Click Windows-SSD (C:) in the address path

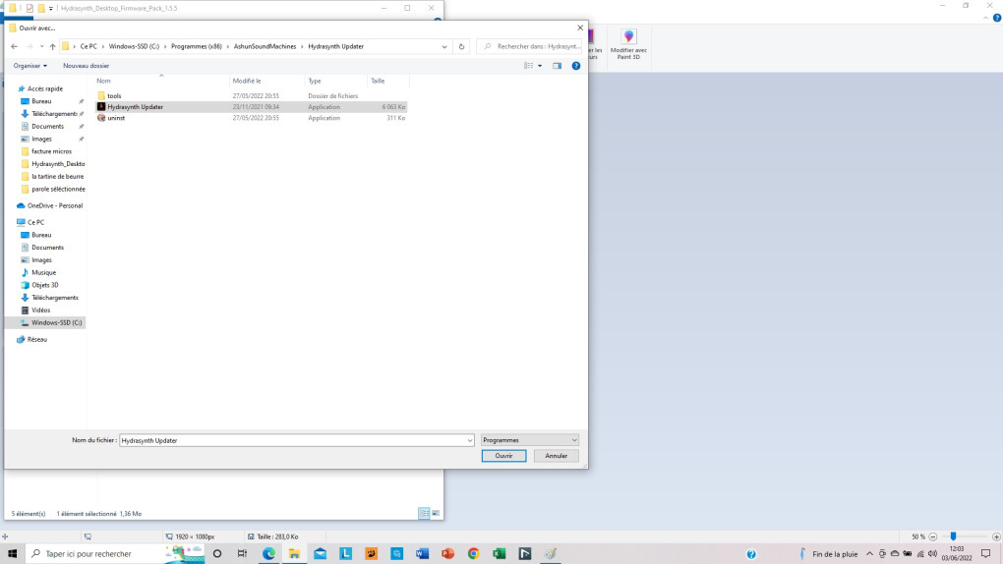click(x=134, y=47)
